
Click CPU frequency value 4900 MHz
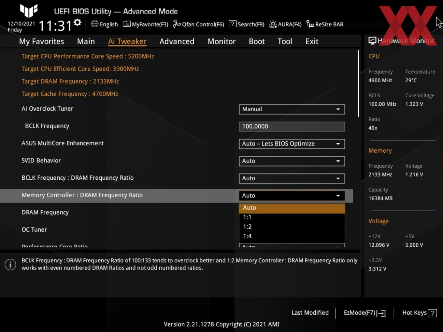pyautogui.click(x=380, y=80)
